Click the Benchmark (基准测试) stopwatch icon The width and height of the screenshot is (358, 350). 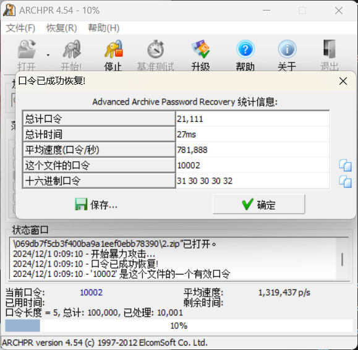[x=156, y=49]
